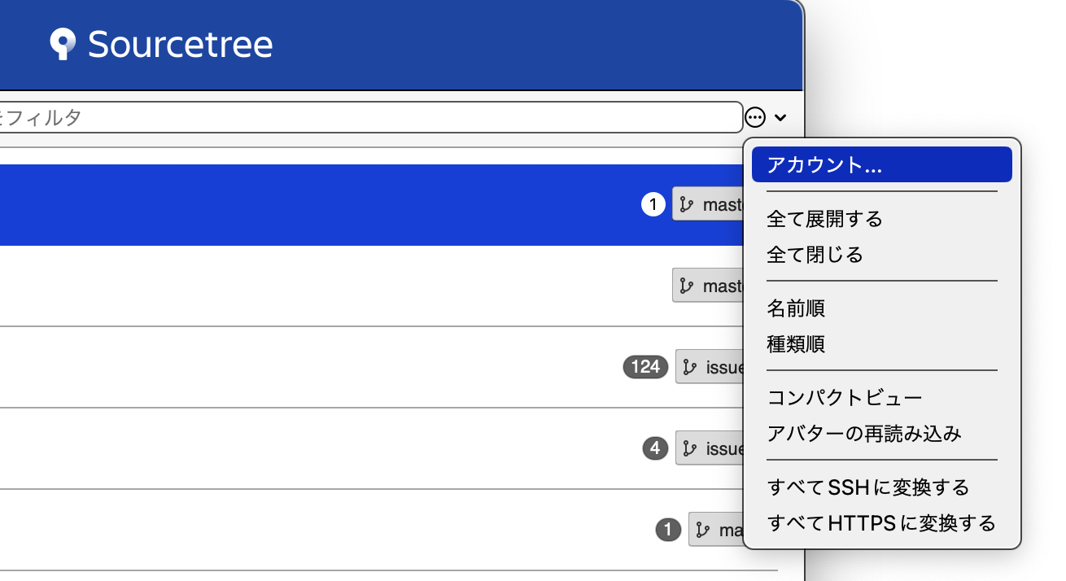Convert all remotes to SSH
The width and height of the screenshot is (1066, 581).
click(x=867, y=487)
